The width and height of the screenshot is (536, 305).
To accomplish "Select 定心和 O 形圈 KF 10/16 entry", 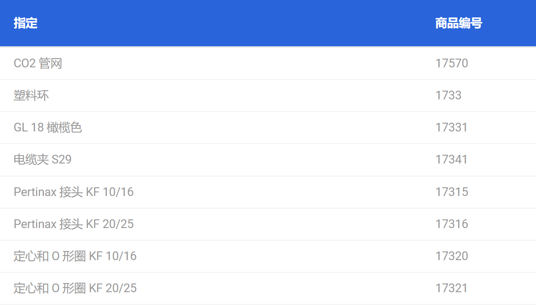I will point(75,256).
